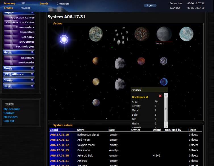This screenshot has height=166, width=214.
Task: Close the Asteroid info popup with red X
Action: point(160,96)
